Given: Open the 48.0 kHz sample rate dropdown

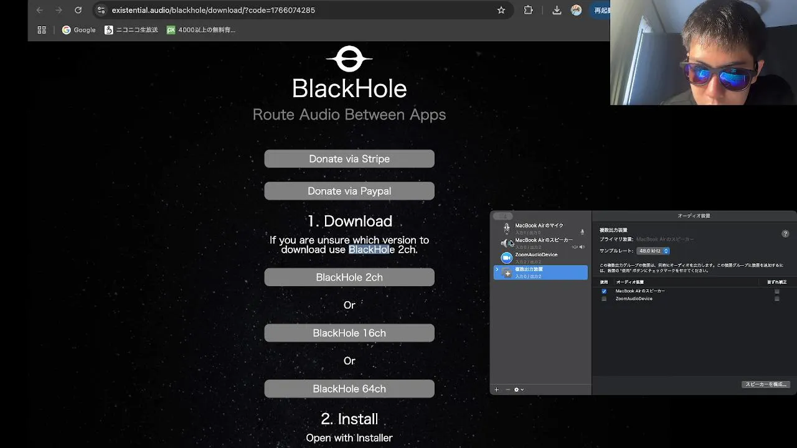Looking at the screenshot, I should 653,251.
